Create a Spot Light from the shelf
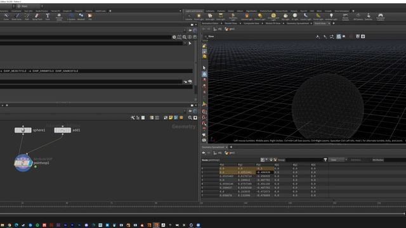406x228 pixels. click(x=210, y=17)
